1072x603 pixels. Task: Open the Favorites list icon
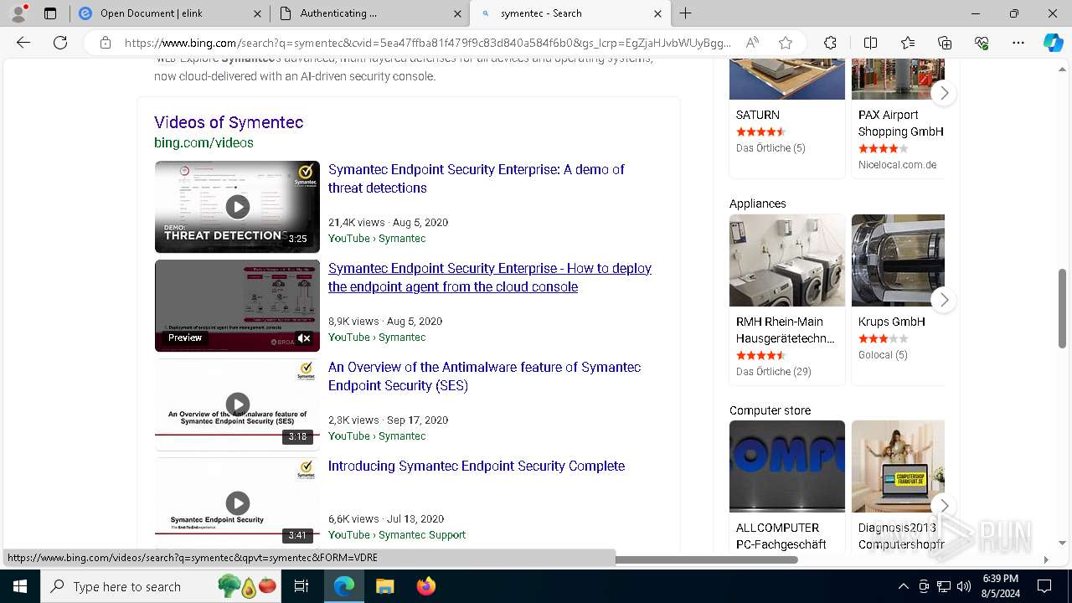coord(908,43)
